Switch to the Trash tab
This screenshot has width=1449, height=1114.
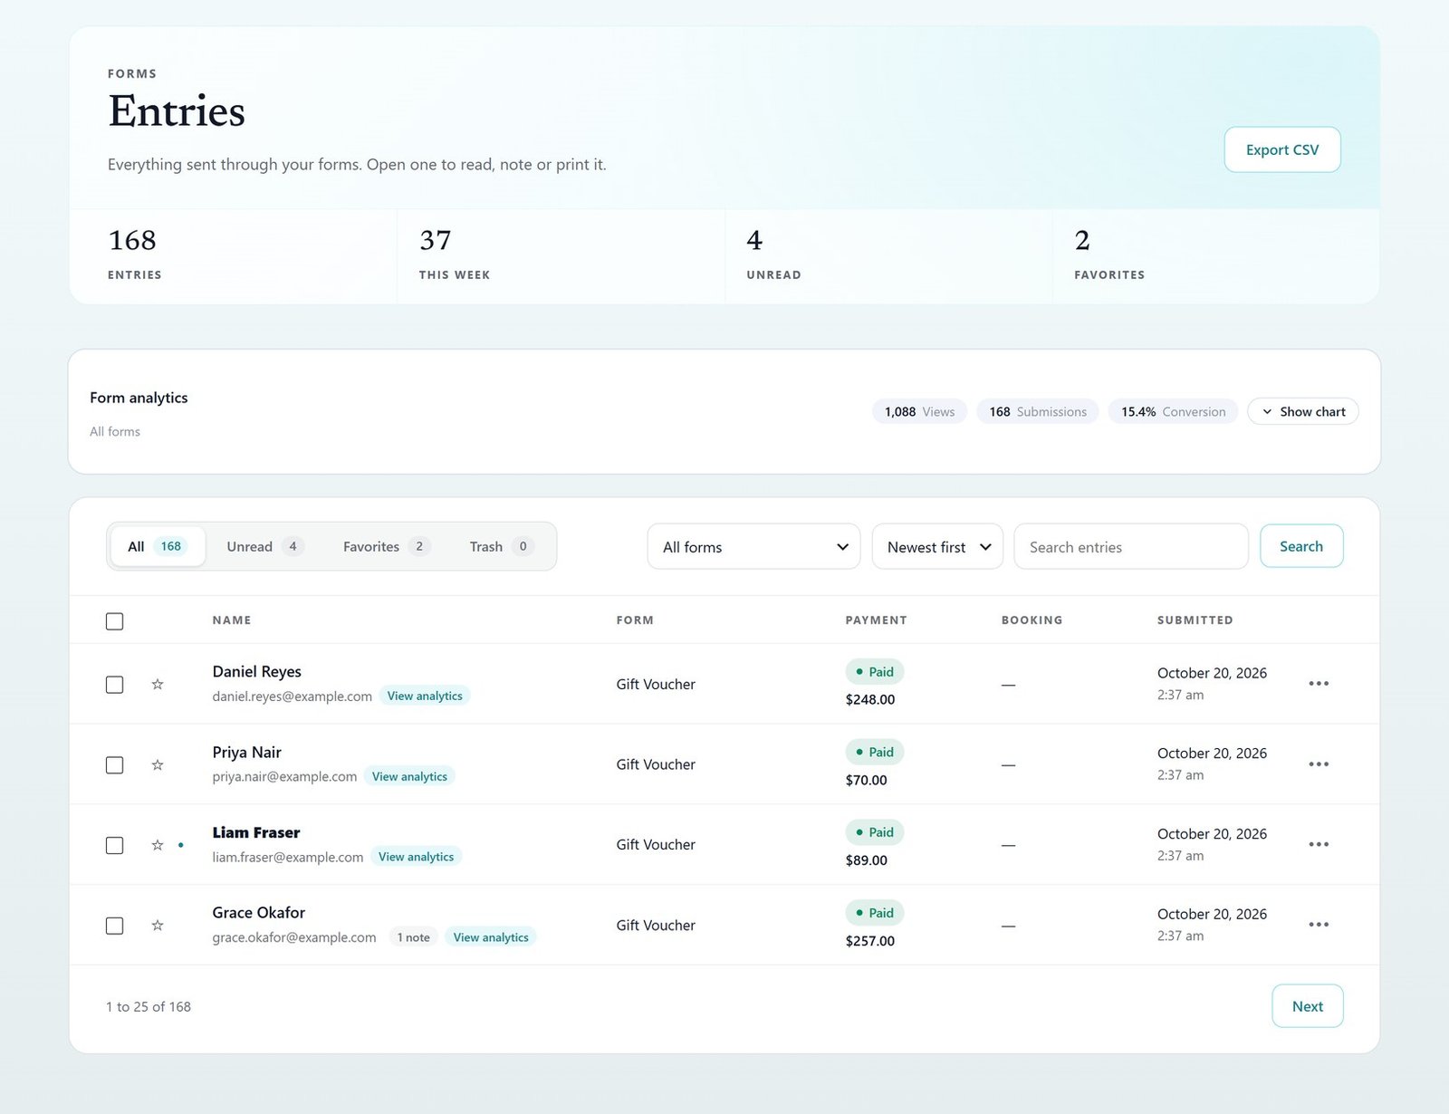click(x=501, y=546)
